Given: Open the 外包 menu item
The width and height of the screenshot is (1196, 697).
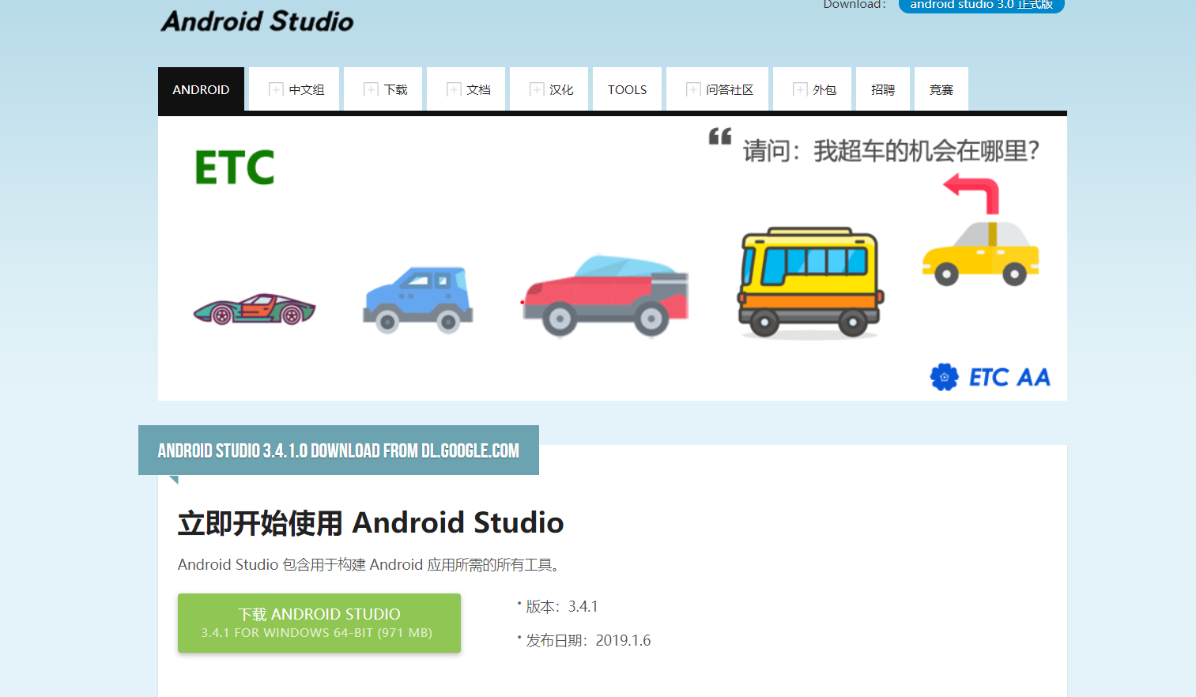Looking at the screenshot, I should coord(813,89).
